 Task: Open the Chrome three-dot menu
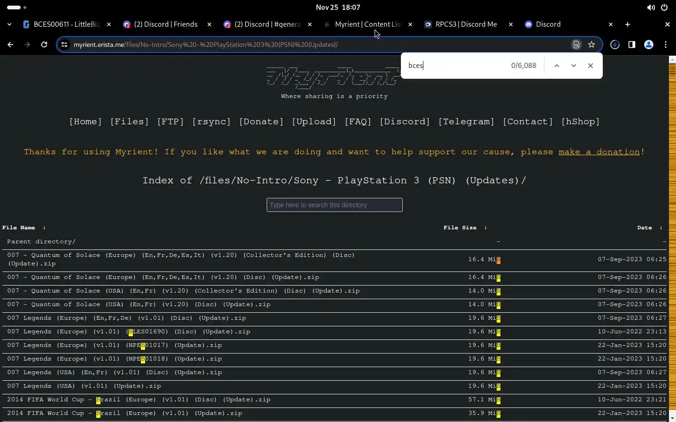666,45
